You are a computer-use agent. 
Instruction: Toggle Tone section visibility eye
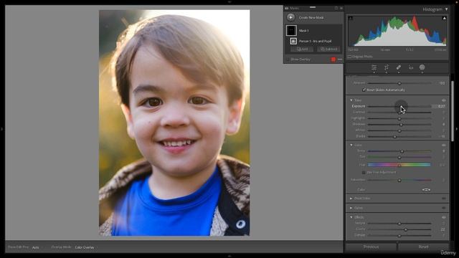(444, 100)
